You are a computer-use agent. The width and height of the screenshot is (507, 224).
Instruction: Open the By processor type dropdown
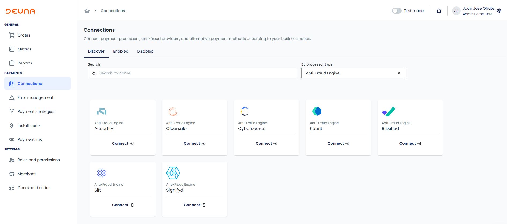(353, 73)
